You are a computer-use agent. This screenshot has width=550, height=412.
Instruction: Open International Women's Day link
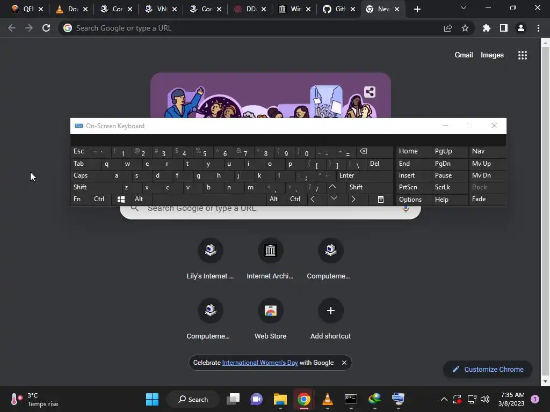click(x=260, y=363)
